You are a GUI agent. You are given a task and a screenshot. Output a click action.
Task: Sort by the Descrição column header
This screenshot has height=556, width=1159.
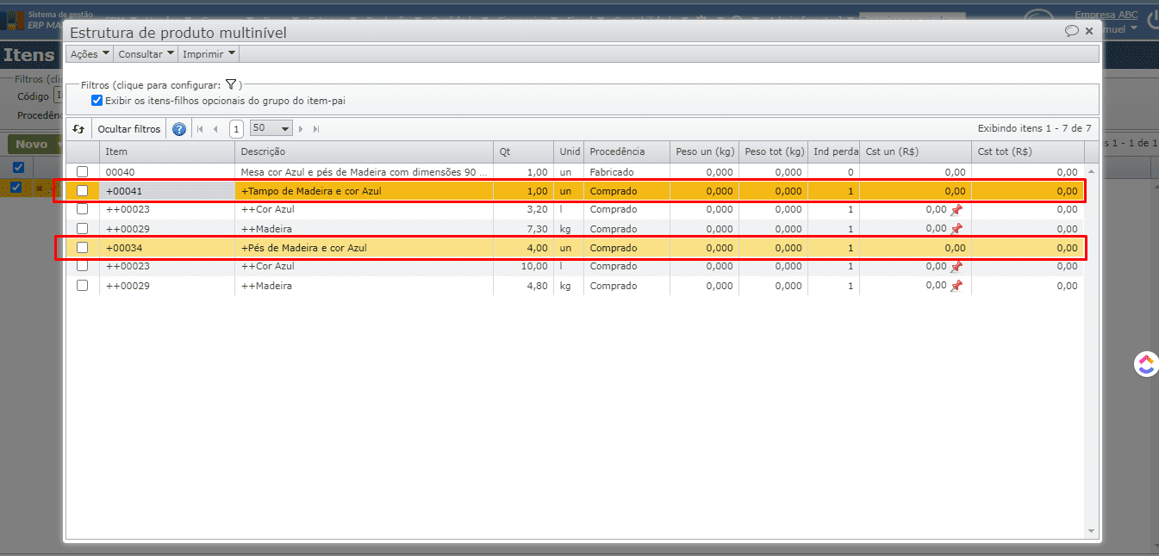[x=364, y=151]
